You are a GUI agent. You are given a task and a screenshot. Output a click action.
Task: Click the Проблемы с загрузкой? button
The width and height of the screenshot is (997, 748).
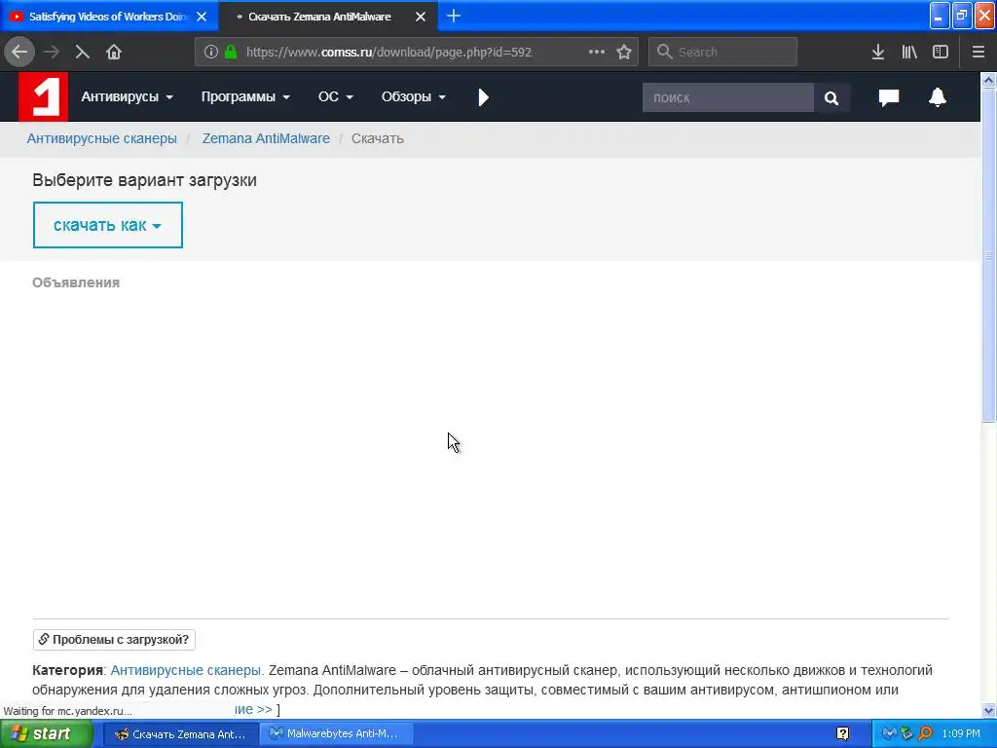[x=114, y=639]
